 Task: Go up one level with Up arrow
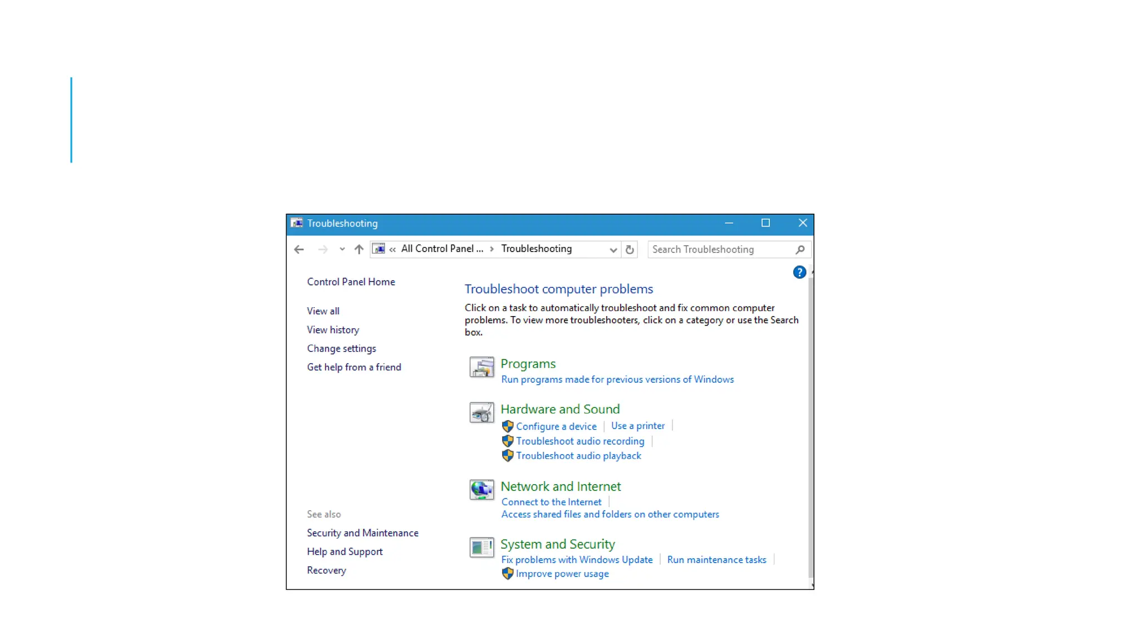pos(359,249)
